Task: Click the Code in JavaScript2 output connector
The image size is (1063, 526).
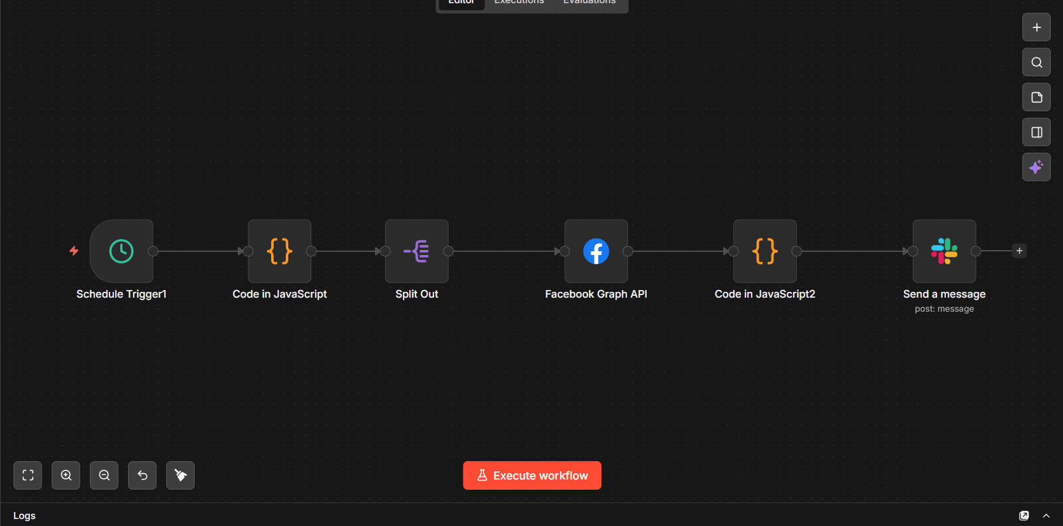Action: click(x=796, y=251)
